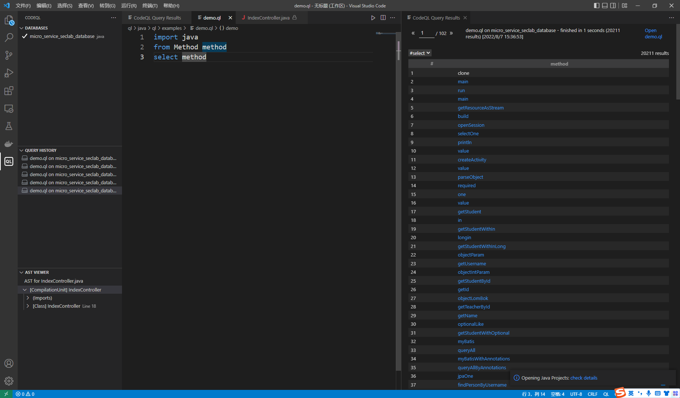Open errors and warnings status item
Image resolution: width=680 pixels, height=398 pixels.
25,394
